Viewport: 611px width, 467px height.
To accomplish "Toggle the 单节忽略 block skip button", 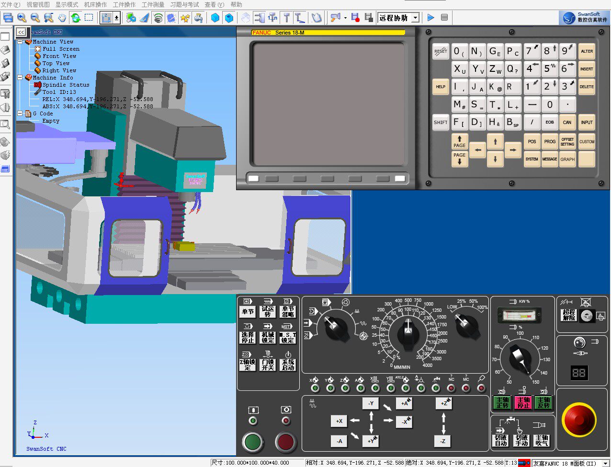I will (x=288, y=312).
